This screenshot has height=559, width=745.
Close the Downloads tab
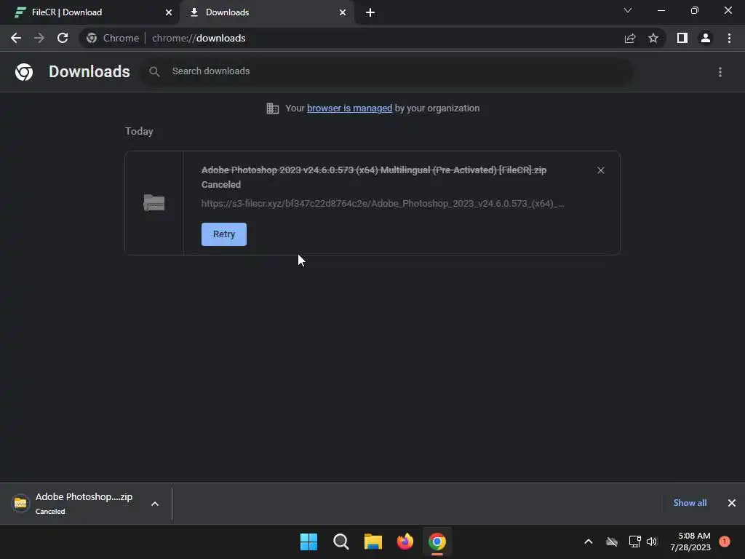point(343,12)
